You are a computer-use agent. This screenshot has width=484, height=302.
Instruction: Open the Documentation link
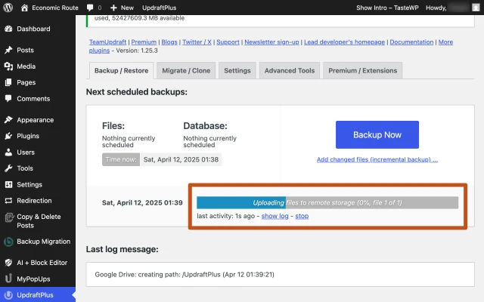click(411, 42)
